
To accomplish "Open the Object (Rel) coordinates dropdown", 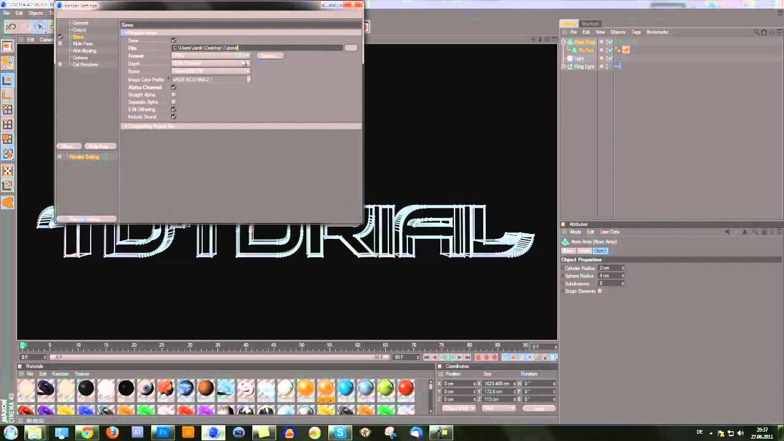I will click(x=459, y=409).
